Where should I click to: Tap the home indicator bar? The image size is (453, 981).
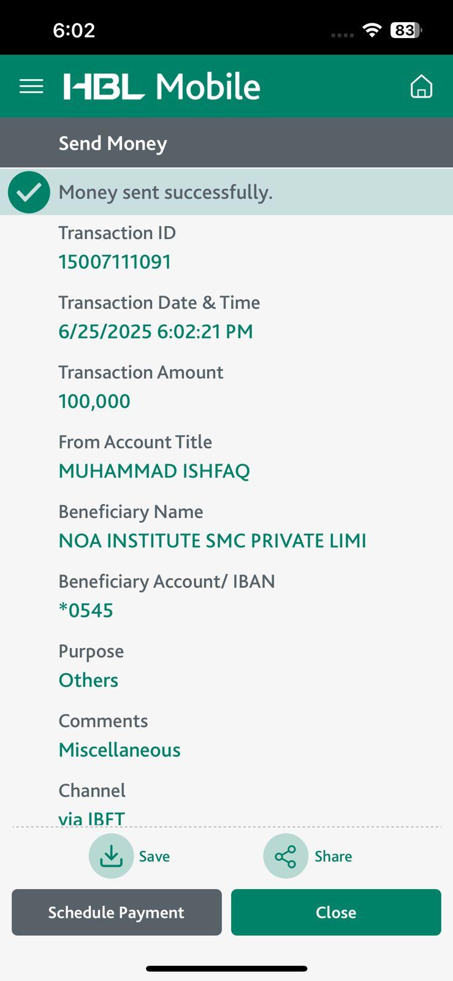pyautogui.click(x=226, y=969)
